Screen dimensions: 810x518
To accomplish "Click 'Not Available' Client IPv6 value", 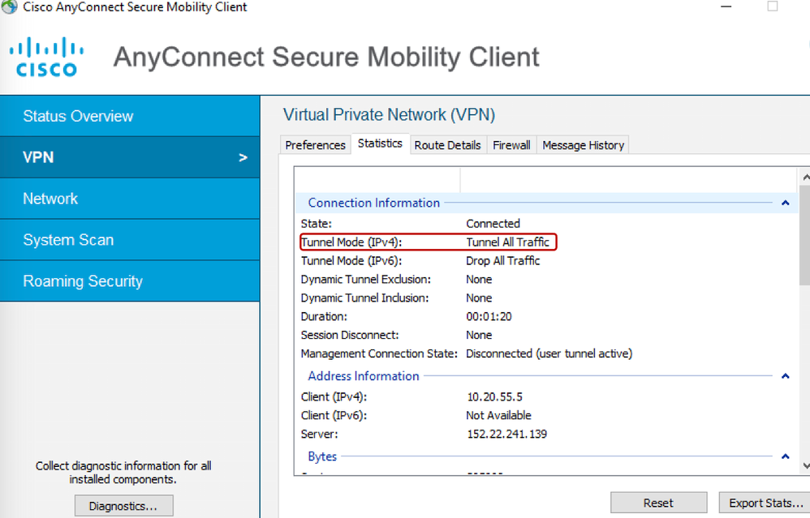I will tap(498, 415).
